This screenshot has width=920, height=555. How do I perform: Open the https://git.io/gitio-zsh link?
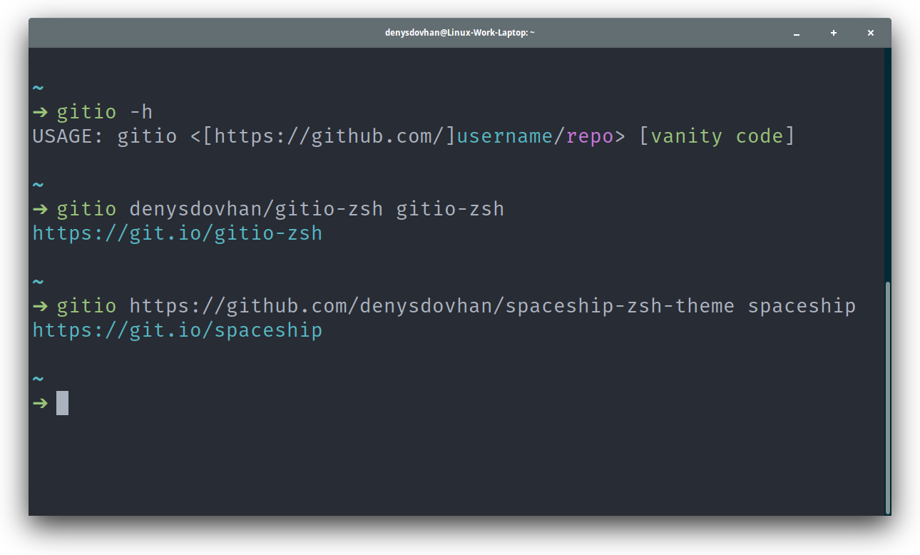tap(178, 233)
